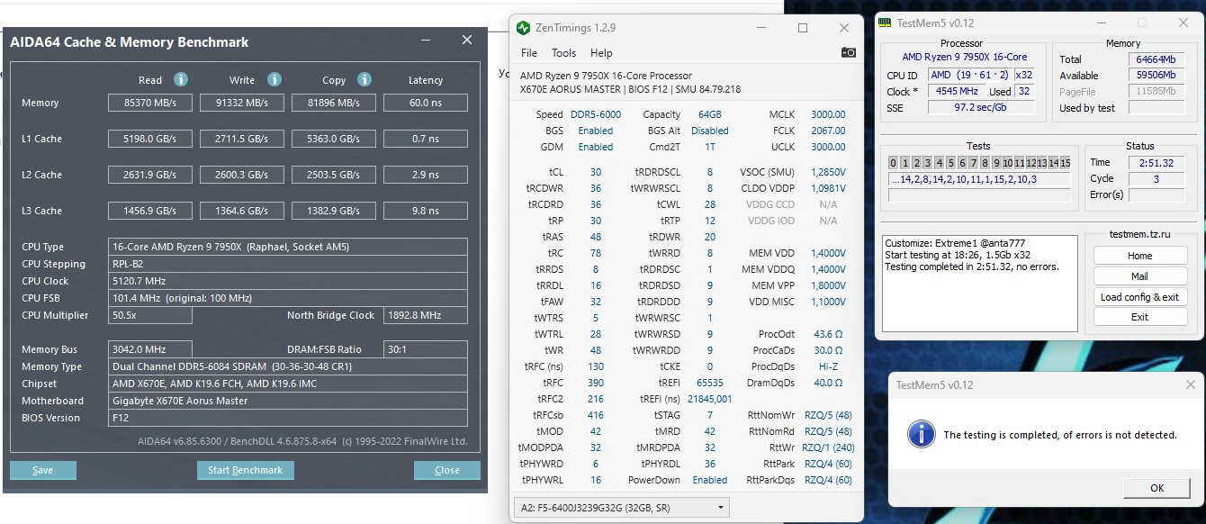The image size is (1206, 524).
Task: Click the Cycle value 3 field
Action: 1156,178
